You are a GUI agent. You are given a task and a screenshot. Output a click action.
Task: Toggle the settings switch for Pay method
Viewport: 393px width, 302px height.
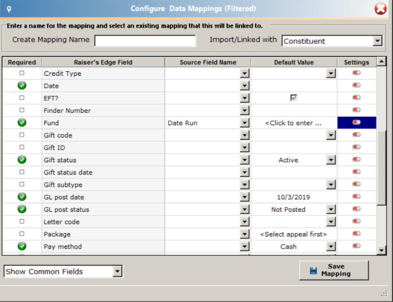coord(357,246)
